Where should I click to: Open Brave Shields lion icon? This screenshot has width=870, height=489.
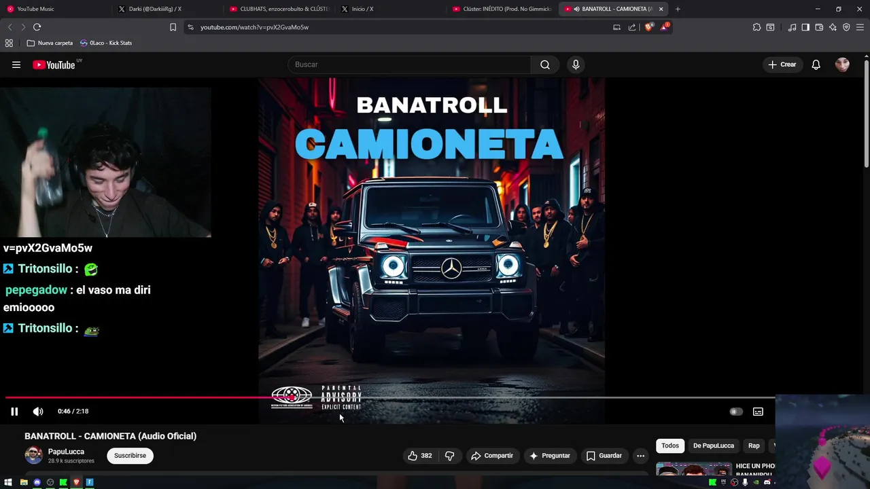pos(648,27)
